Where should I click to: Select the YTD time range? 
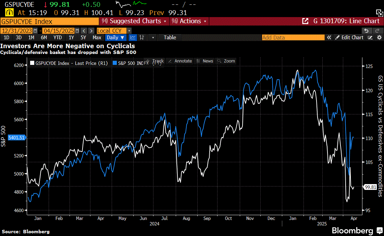click(x=58, y=38)
